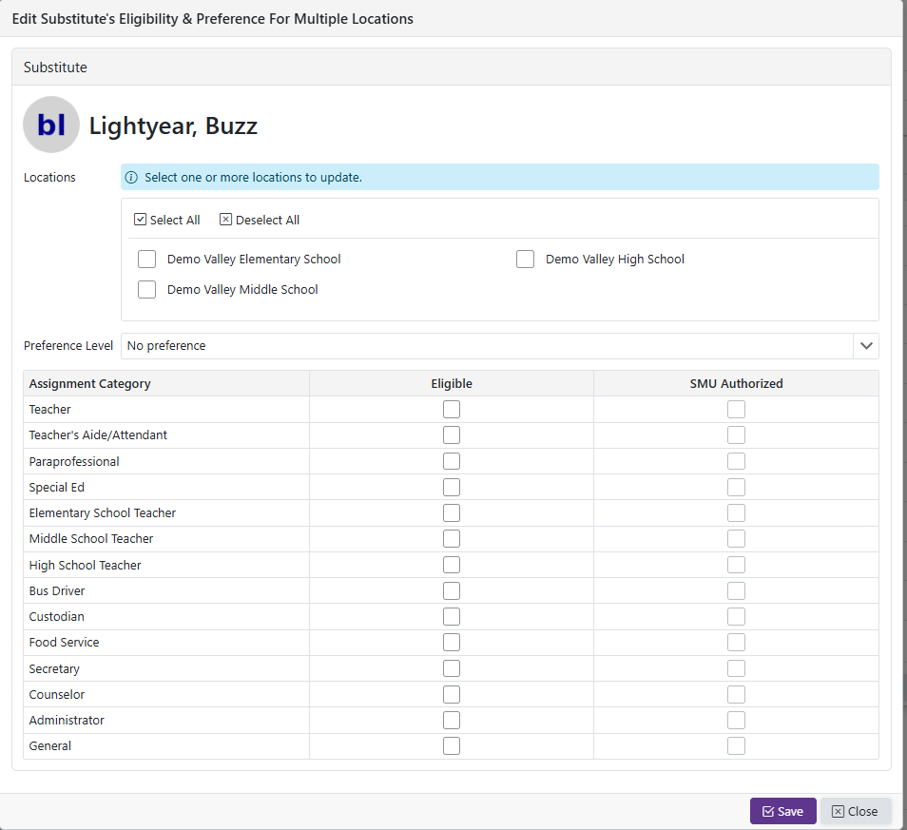Expand the Preference Level dropdown arrow
Image resolution: width=907 pixels, height=830 pixels.
865,346
